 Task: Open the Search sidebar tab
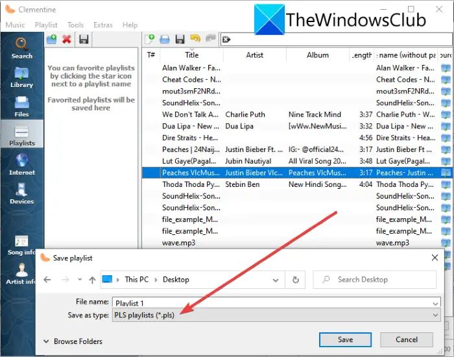pos(21,48)
